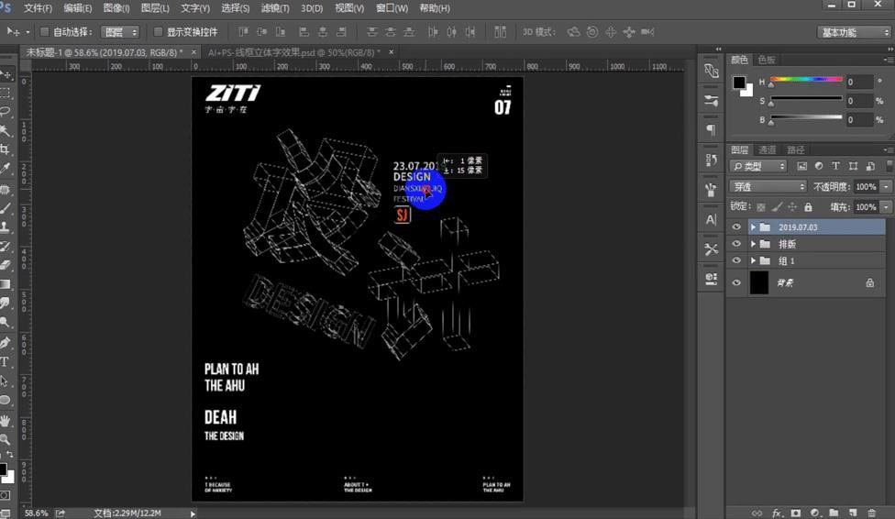This screenshot has height=519, width=895.
Task: Lock image pixels with brush icon
Action: (777, 206)
